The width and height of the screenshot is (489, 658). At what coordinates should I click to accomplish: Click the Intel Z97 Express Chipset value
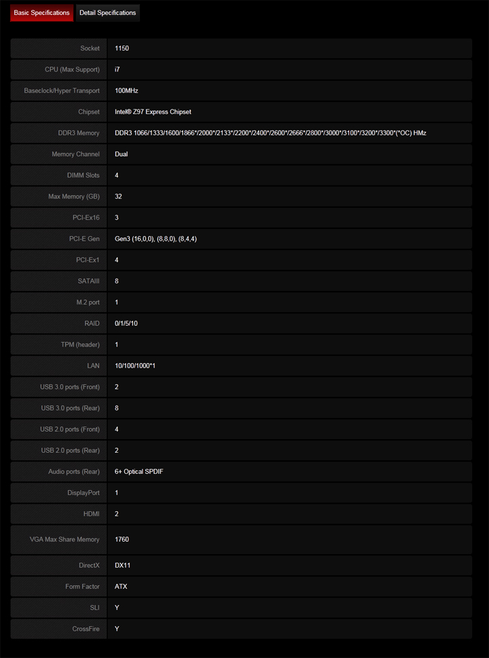point(153,112)
